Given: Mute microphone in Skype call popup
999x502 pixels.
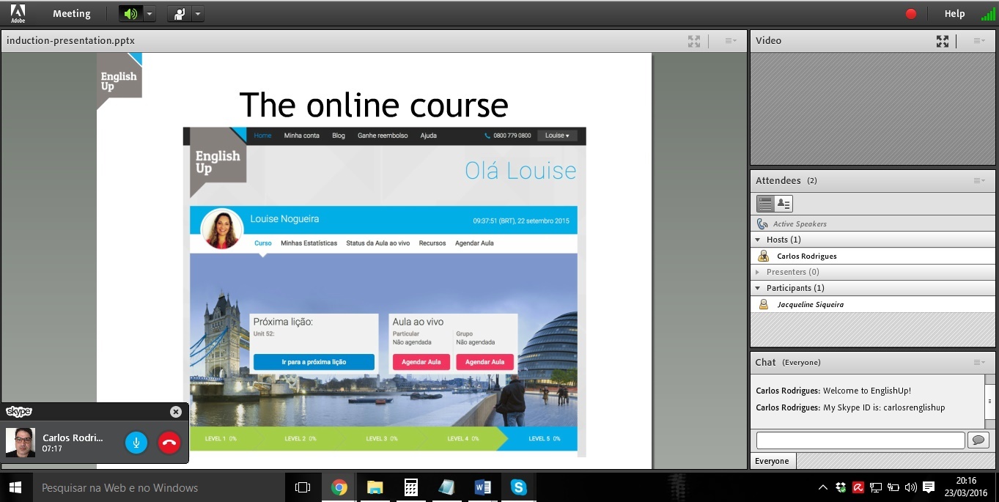Looking at the screenshot, I should [x=136, y=443].
